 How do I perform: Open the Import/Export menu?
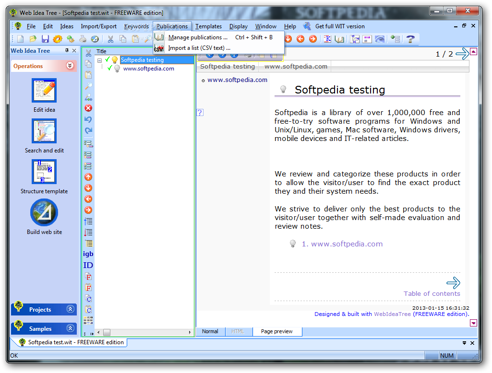pyautogui.click(x=98, y=26)
